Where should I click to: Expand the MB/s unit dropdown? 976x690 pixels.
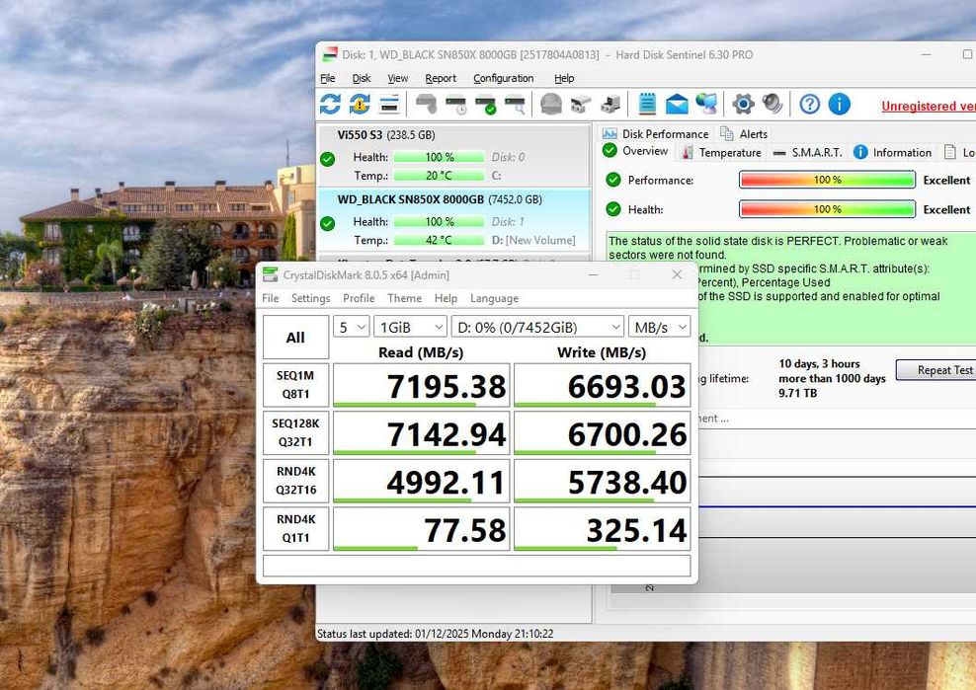click(660, 327)
